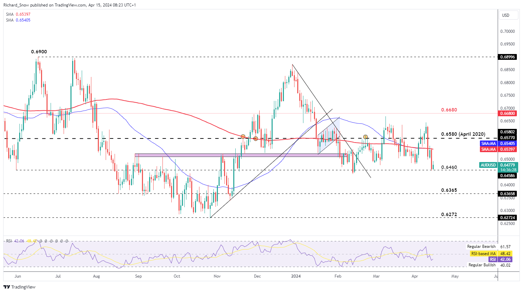Image resolution: width=523 pixels, height=293 pixels.
Task: Click Apr on the time axis
Action: pos(415,276)
